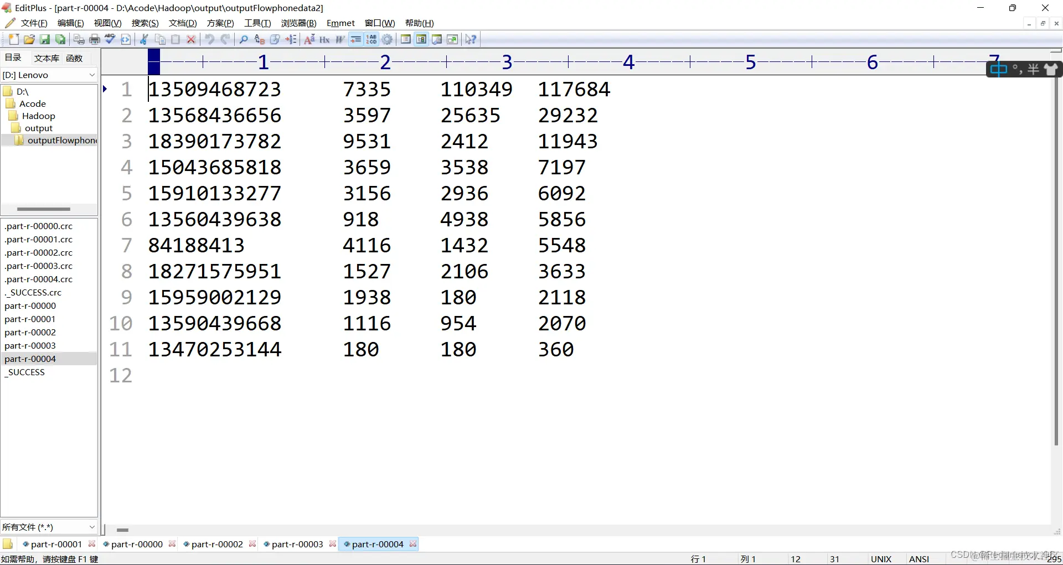Open the 所有文件 (*.*) file filter dropdown
Screen dimensions: 1063x565
pyautogui.click(x=49, y=527)
